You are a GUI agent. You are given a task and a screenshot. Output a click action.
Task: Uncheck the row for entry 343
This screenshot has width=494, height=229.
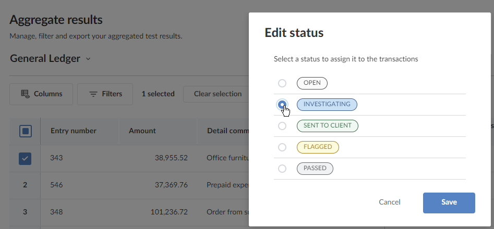coord(25,158)
